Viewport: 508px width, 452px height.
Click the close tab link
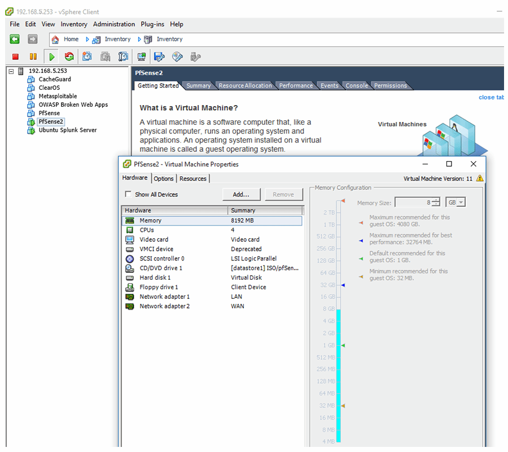click(491, 97)
